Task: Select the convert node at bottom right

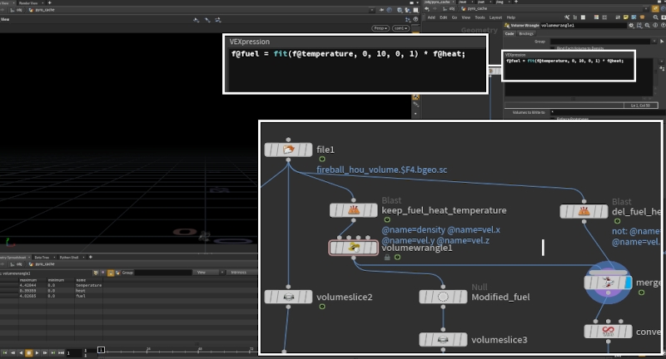Action: click(x=608, y=332)
